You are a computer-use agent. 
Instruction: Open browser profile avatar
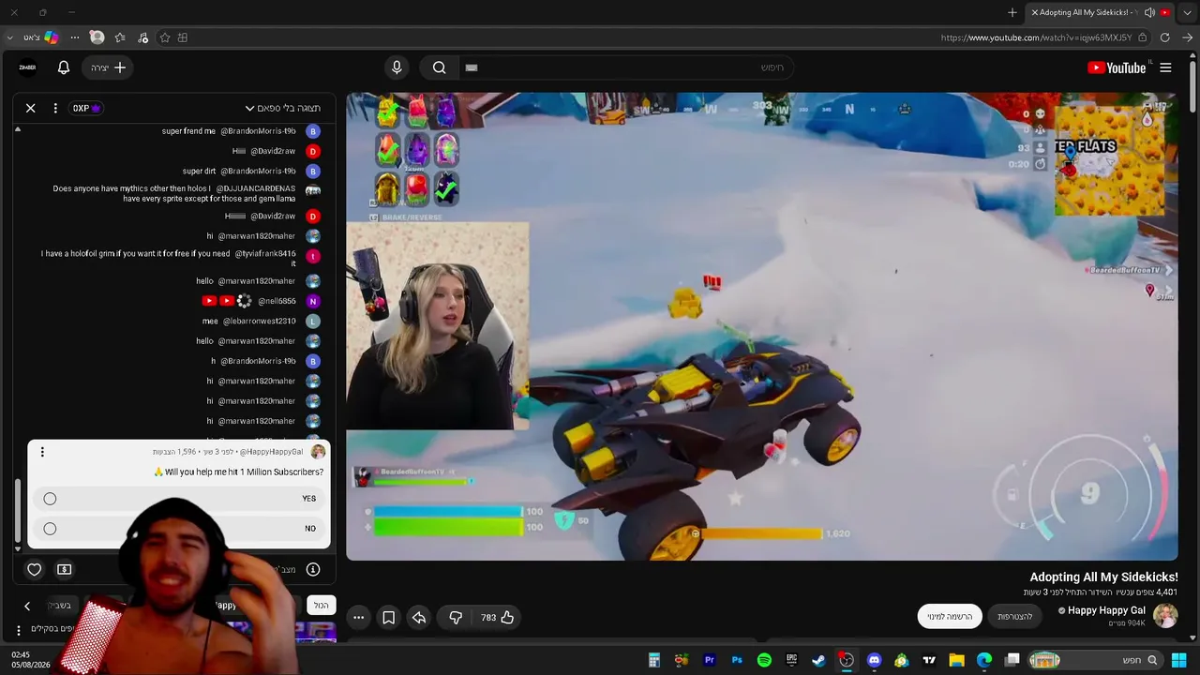[97, 37]
